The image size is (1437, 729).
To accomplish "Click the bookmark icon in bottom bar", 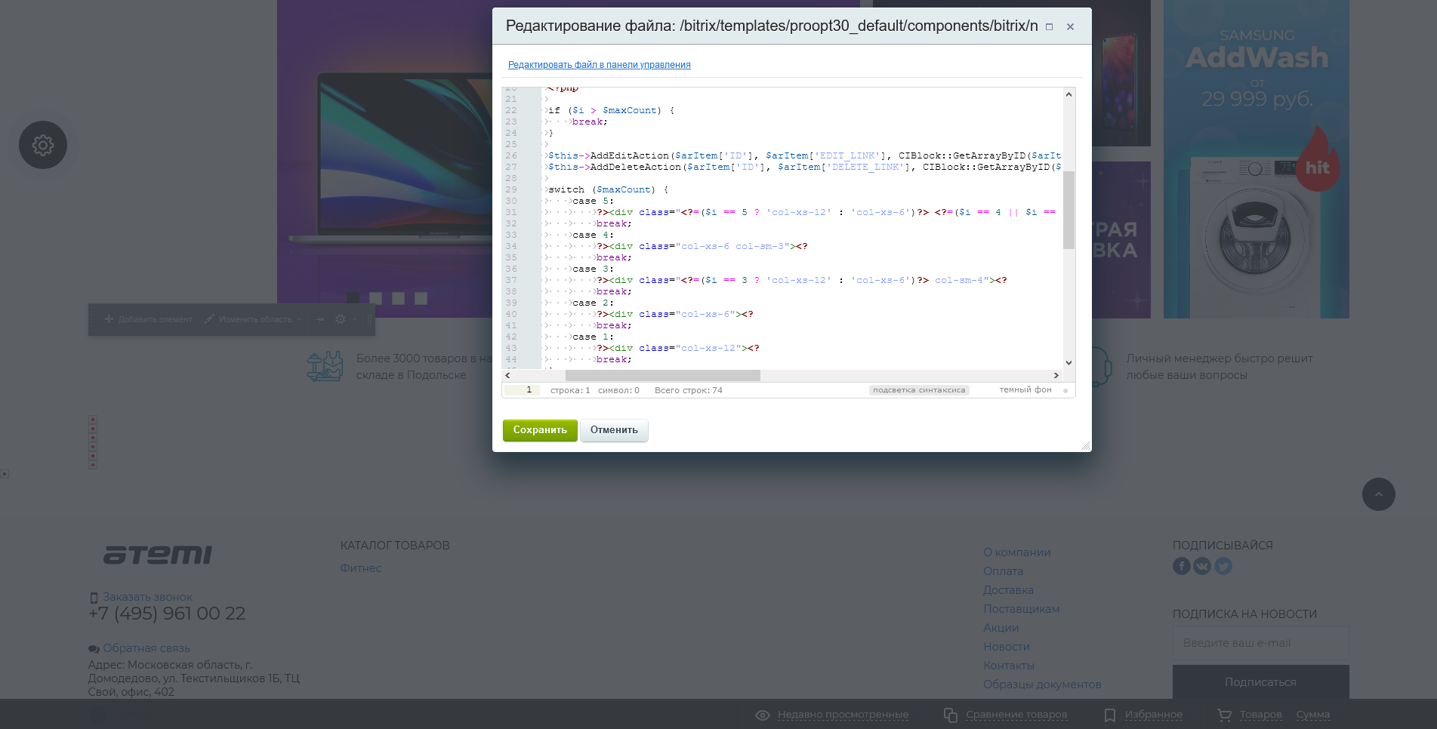I will 1109,715.
